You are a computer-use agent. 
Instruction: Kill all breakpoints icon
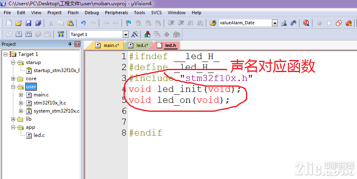point(348,23)
